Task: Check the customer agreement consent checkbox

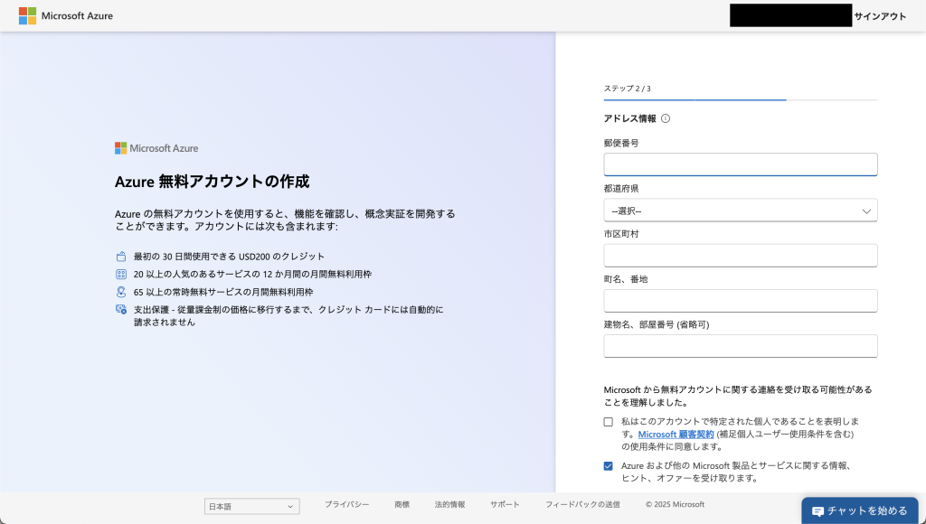Action: click(x=609, y=422)
